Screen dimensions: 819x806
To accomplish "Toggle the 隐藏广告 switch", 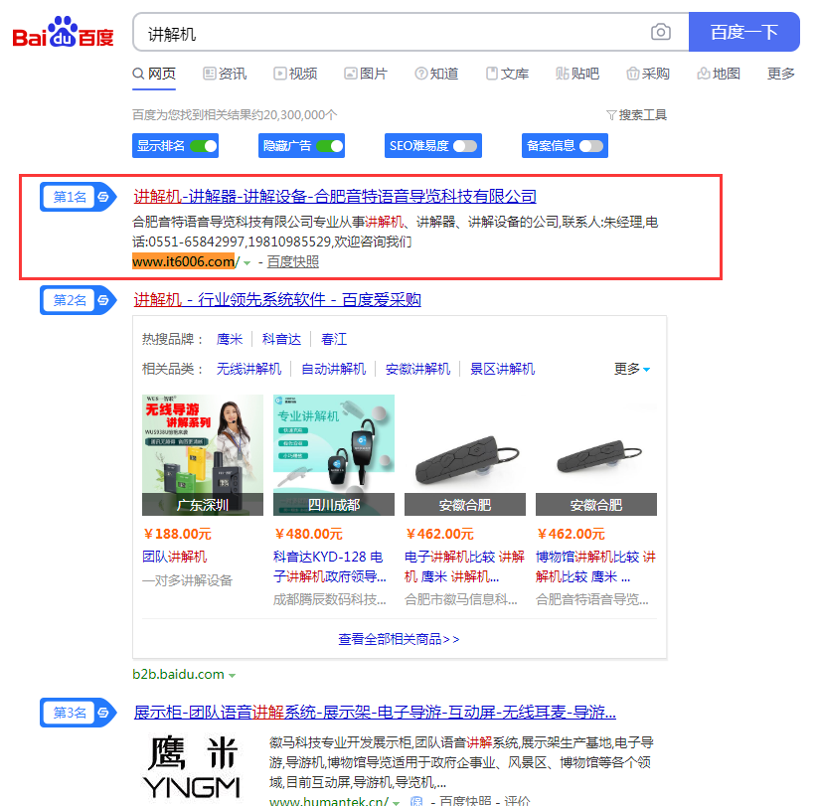I will click(330, 146).
